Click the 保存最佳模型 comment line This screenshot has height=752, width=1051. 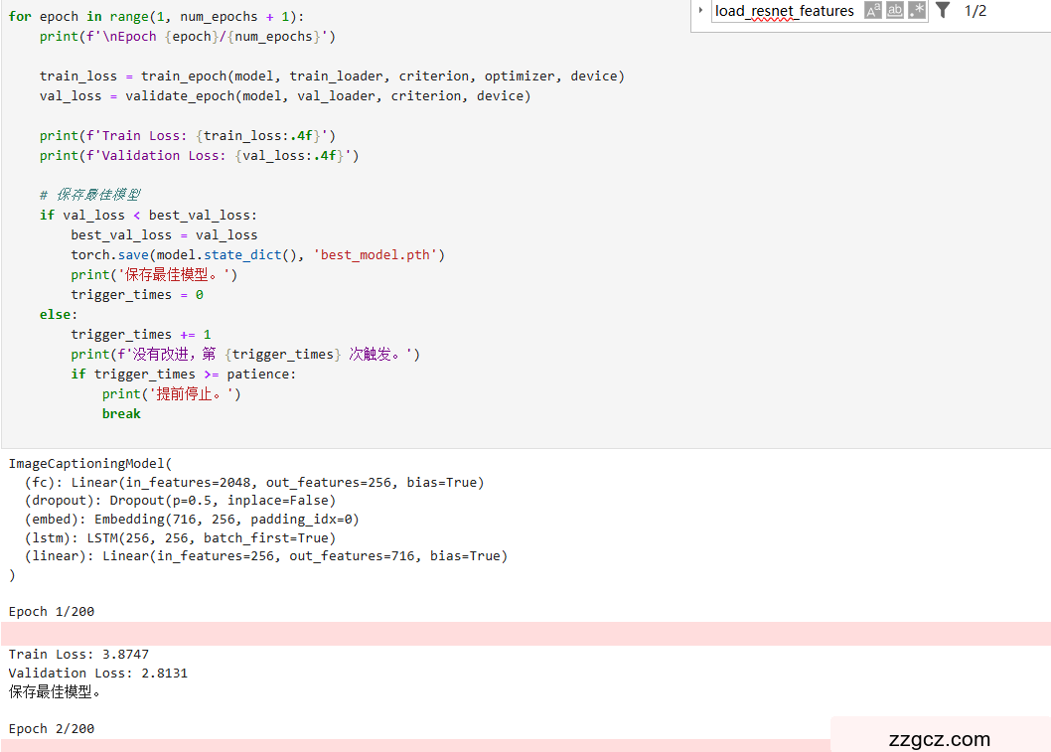[x=90, y=195]
